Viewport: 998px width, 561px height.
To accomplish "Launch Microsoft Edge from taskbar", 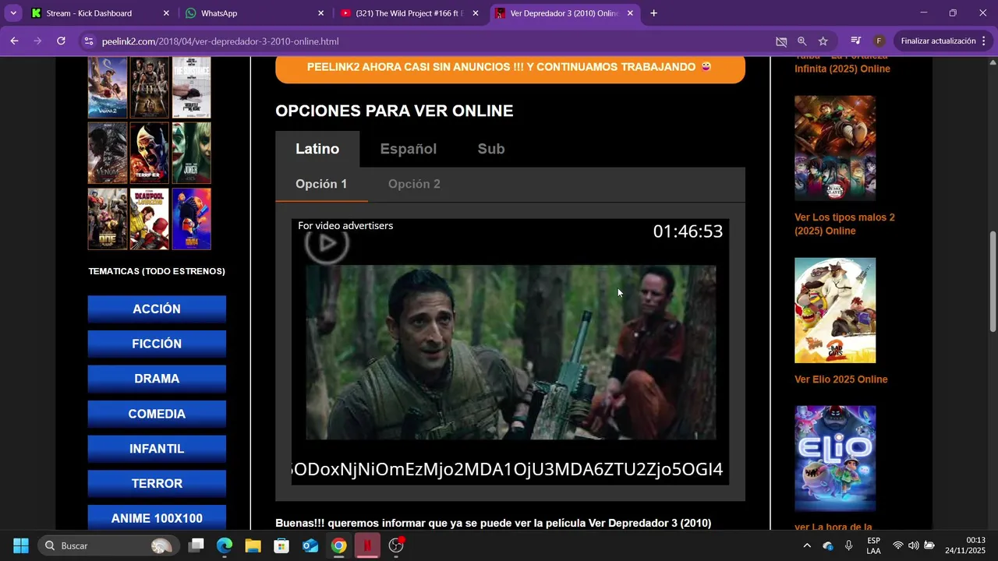I will 225,545.
